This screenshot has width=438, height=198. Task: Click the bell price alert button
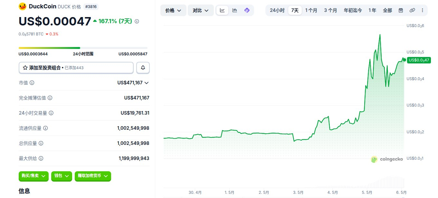[143, 68]
